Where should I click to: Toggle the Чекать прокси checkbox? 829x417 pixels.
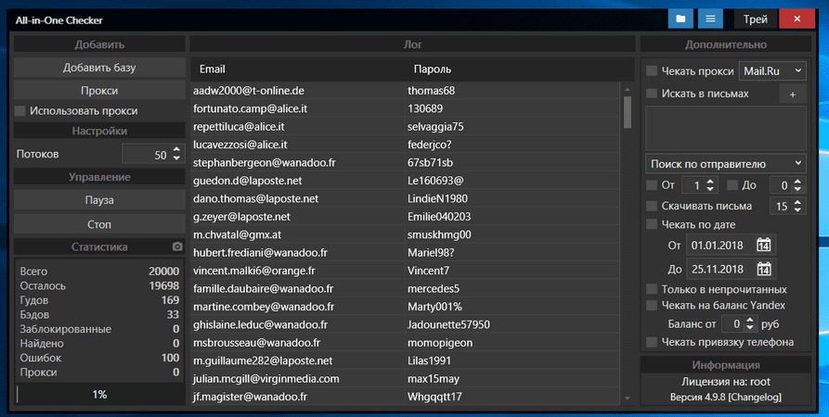[652, 71]
